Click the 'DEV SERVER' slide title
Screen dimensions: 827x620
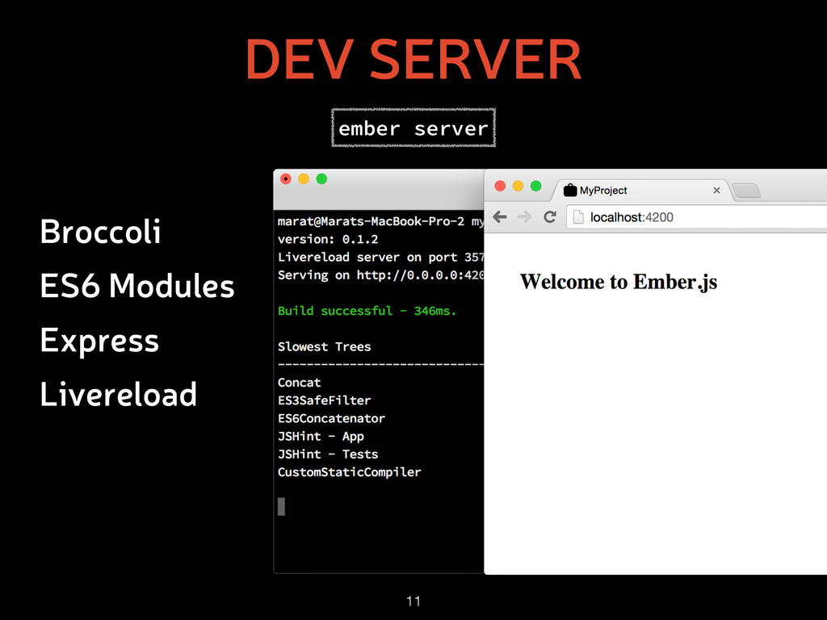pyautogui.click(x=413, y=59)
